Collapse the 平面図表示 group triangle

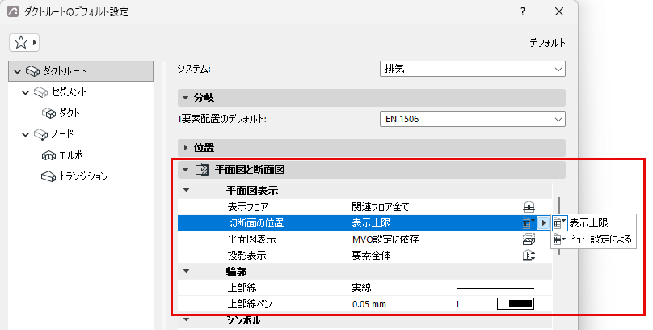click(x=186, y=190)
